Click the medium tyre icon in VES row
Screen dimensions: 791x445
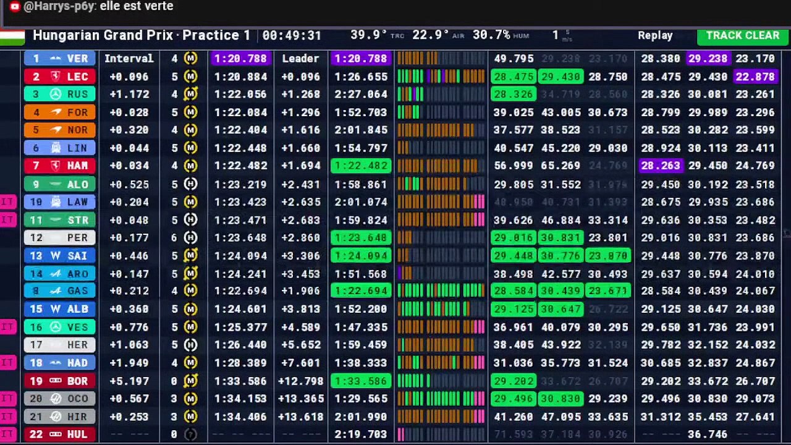(190, 327)
